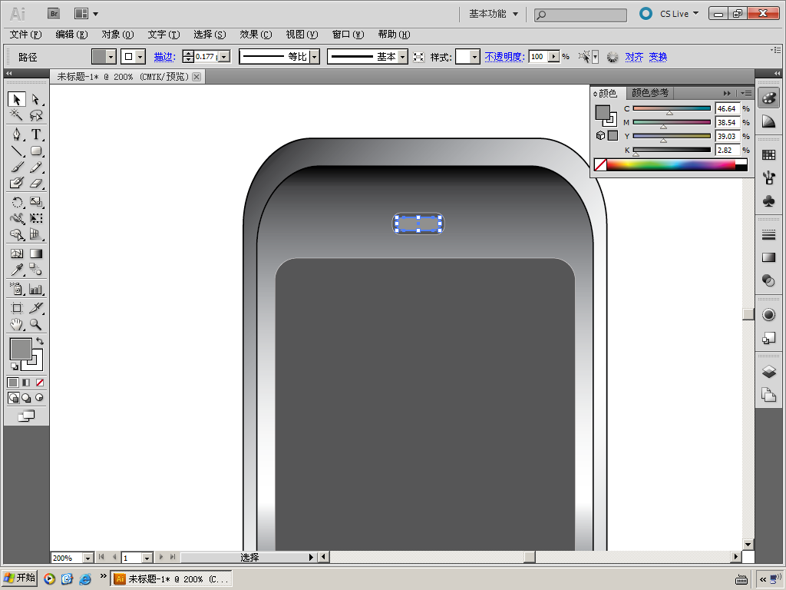This screenshot has height=590, width=786.
Task: Expand the 基本功能 workspace switcher
Action: pos(515,14)
